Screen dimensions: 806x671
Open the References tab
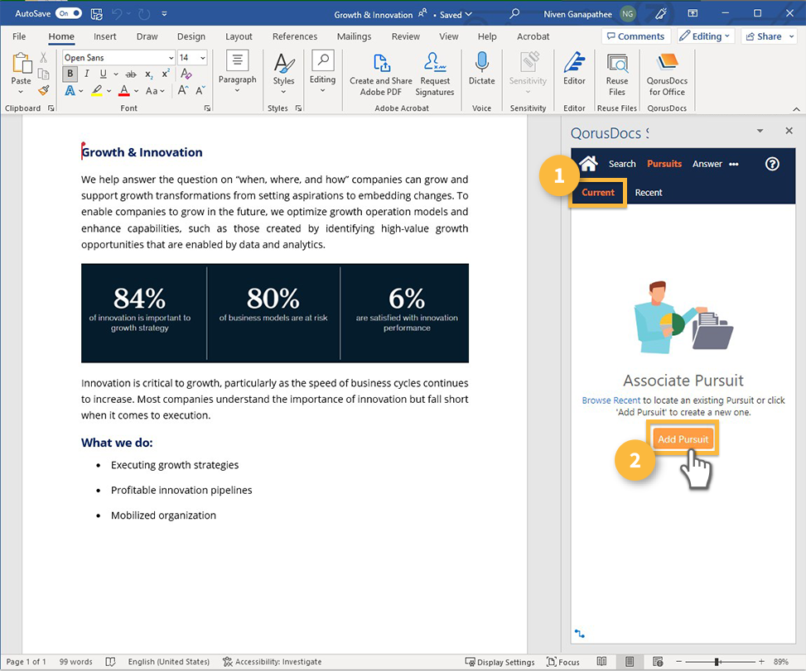pos(295,36)
